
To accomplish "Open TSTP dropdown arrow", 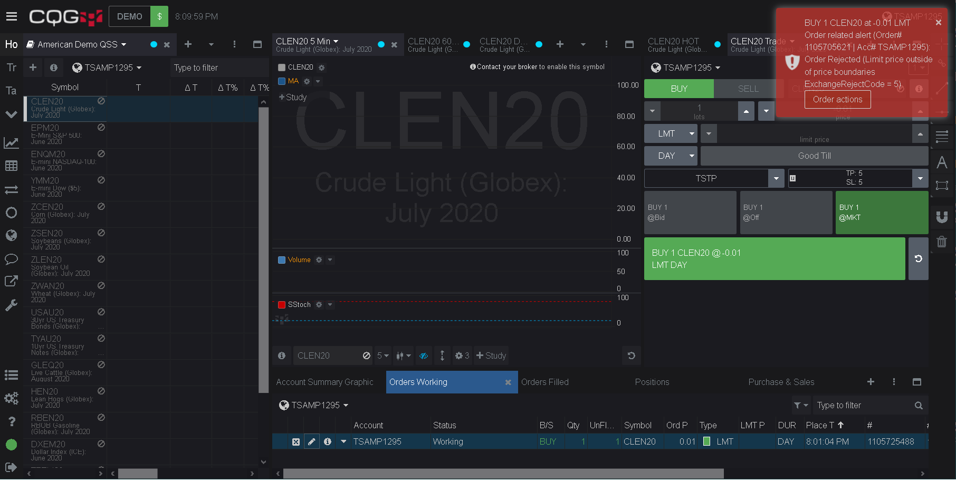I will (x=776, y=178).
